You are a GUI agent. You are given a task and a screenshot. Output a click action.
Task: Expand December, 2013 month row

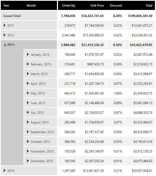click(x=28, y=161)
